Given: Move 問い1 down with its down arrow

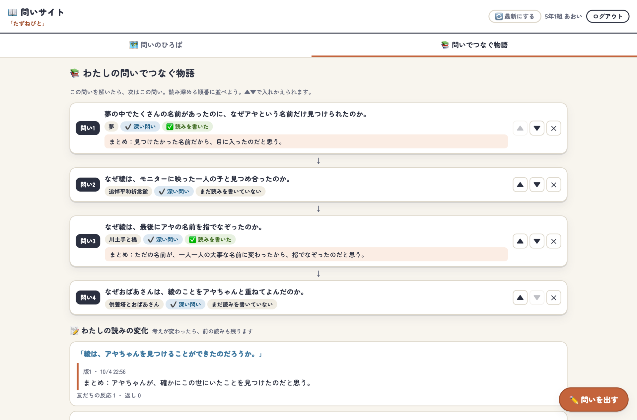Looking at the screenshot, I should coord(537,128).
